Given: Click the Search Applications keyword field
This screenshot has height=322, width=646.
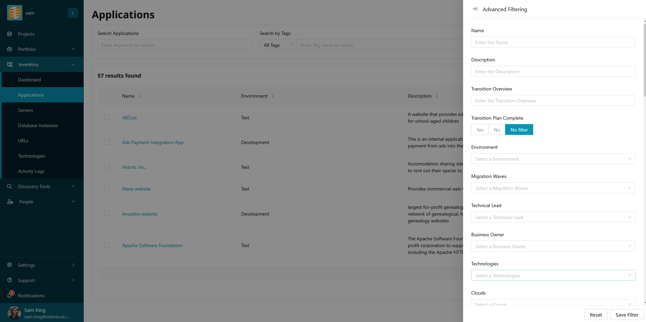Looking at the screenshot, I should pos(174,45).
